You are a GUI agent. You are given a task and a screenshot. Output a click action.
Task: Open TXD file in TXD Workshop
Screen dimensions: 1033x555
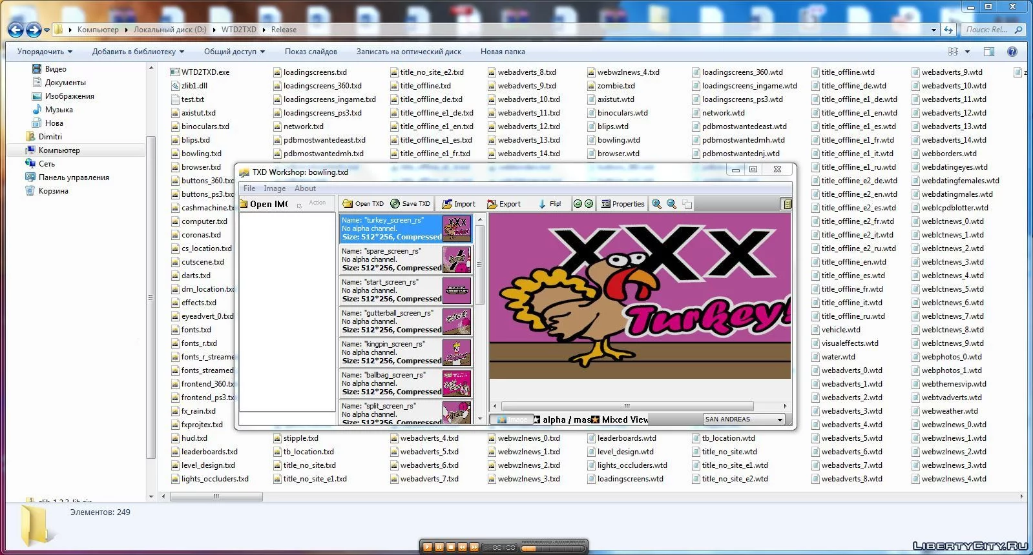362,204
